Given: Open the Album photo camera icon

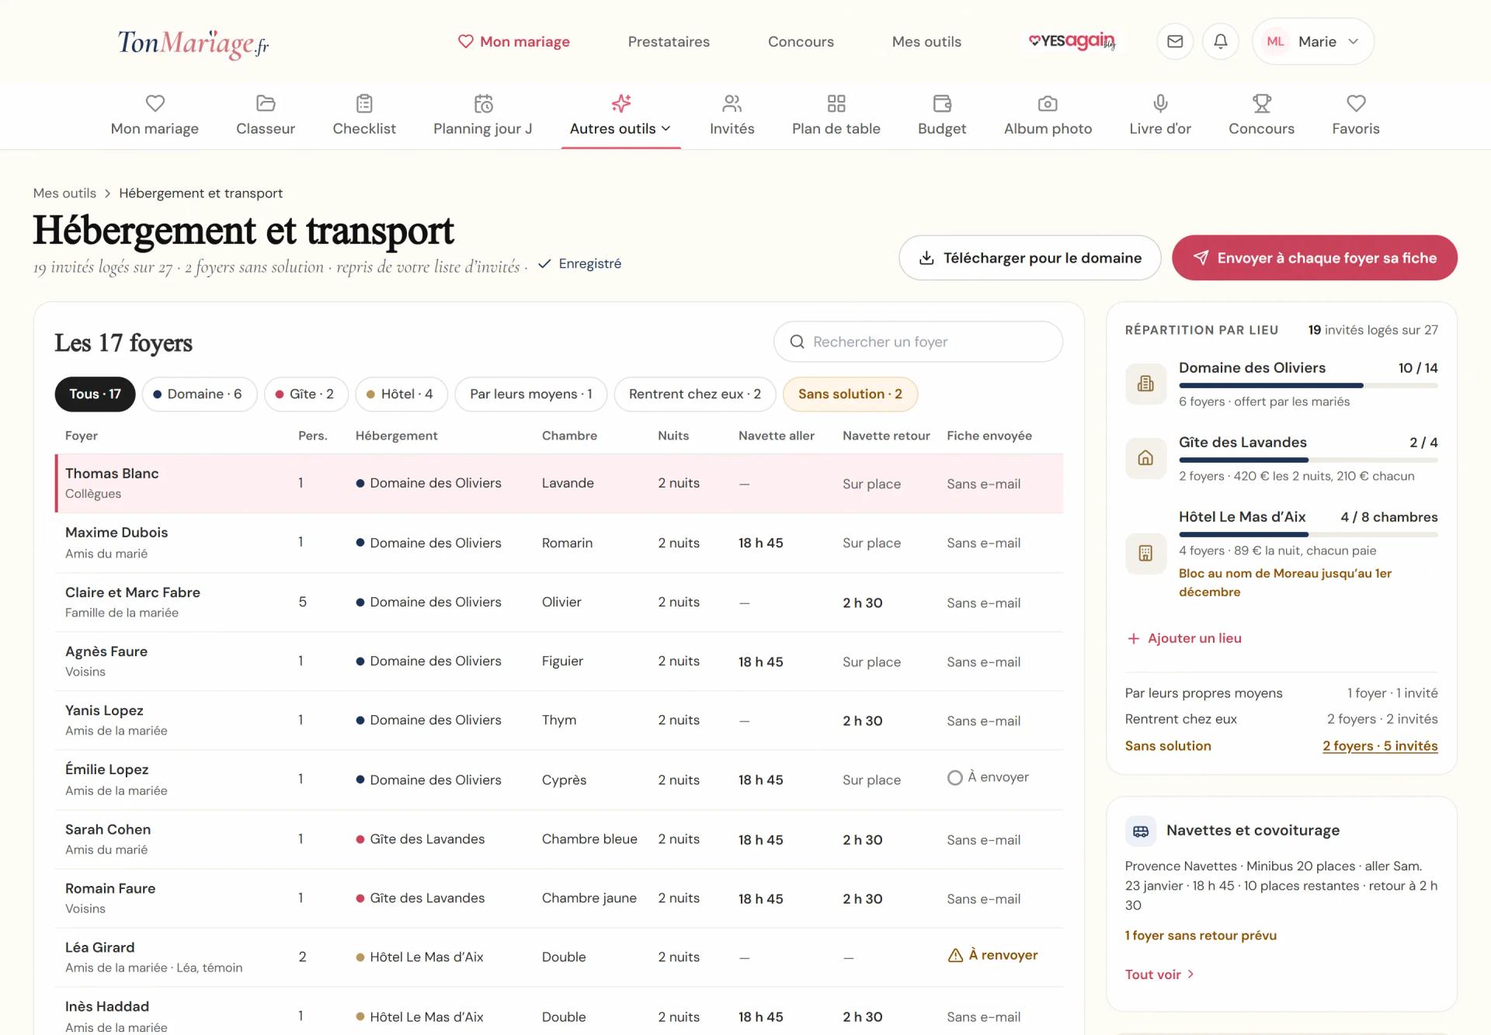Looking at the screenshot, I should click(x=1048, y=103).
